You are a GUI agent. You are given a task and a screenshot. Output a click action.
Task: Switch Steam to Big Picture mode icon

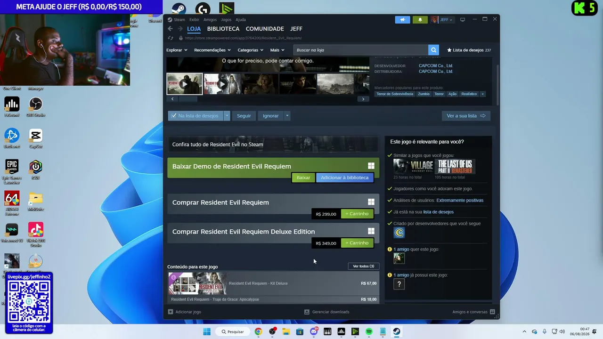463,20
